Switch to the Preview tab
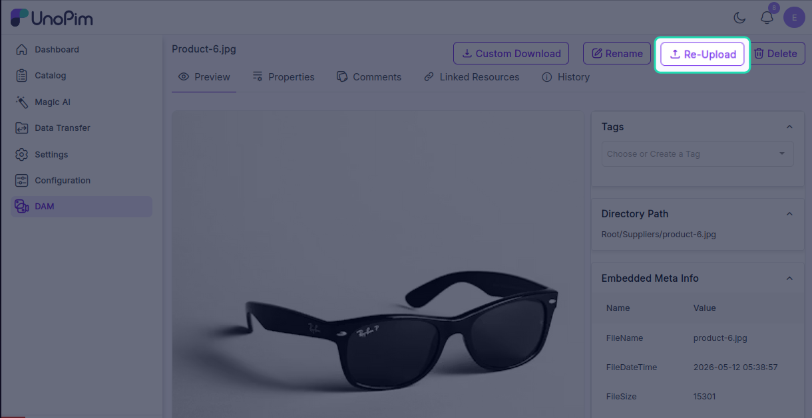 coord(204,77)
